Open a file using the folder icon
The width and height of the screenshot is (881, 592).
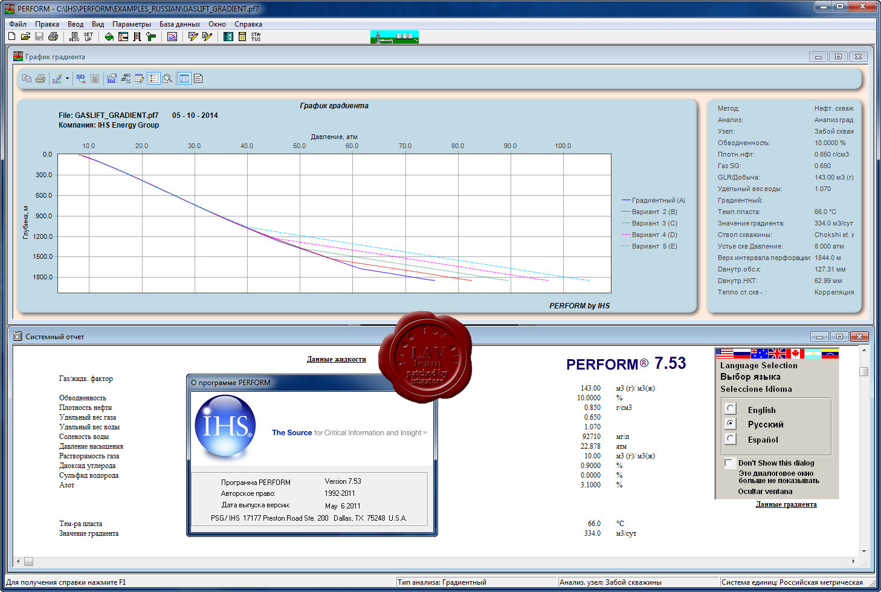tap(25, 36)
